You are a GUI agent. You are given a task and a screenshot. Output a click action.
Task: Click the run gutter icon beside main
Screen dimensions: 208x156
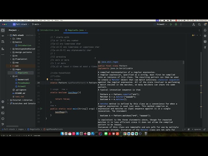click(41, 109)
